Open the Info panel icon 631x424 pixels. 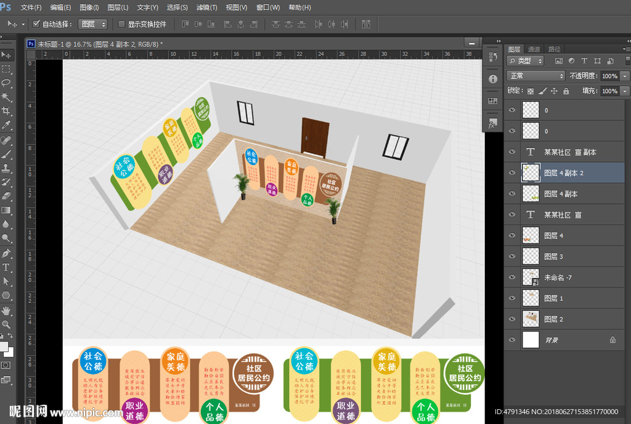(493, 79)
